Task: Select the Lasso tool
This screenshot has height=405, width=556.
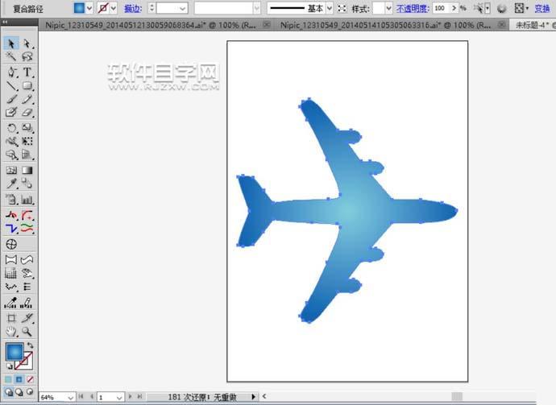Action: (27, 56)
